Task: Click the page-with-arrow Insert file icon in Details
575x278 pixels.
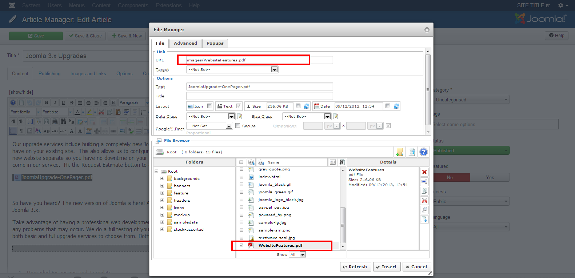Action: [424, 219]
